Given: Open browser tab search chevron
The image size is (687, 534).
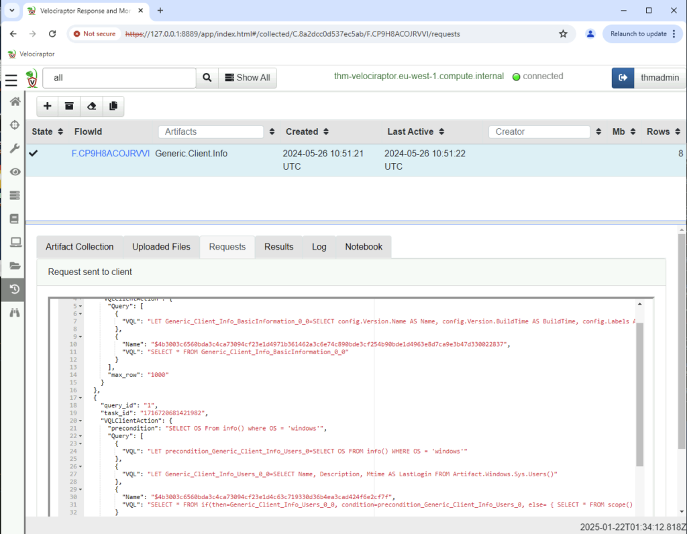Looking at the screenshot, I should tap(12, 11).
